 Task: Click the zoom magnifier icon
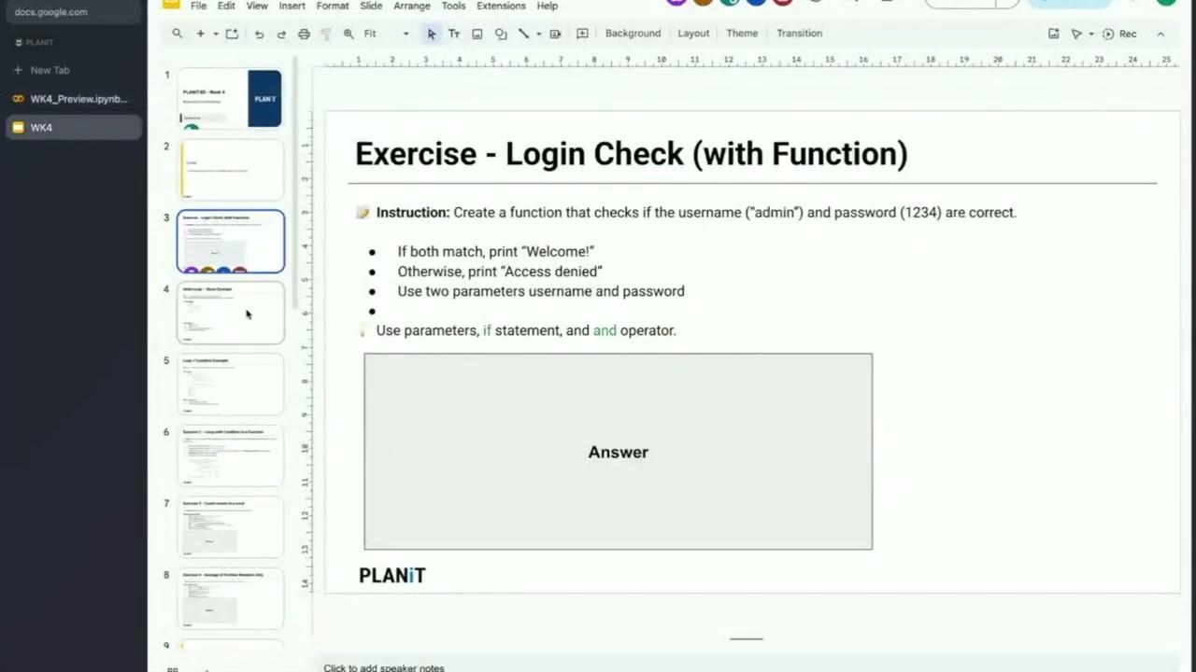point(349,34)
